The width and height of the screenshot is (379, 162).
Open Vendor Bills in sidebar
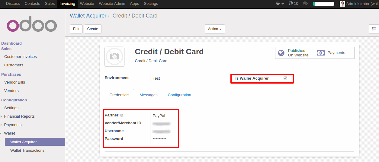pos(14,82)
